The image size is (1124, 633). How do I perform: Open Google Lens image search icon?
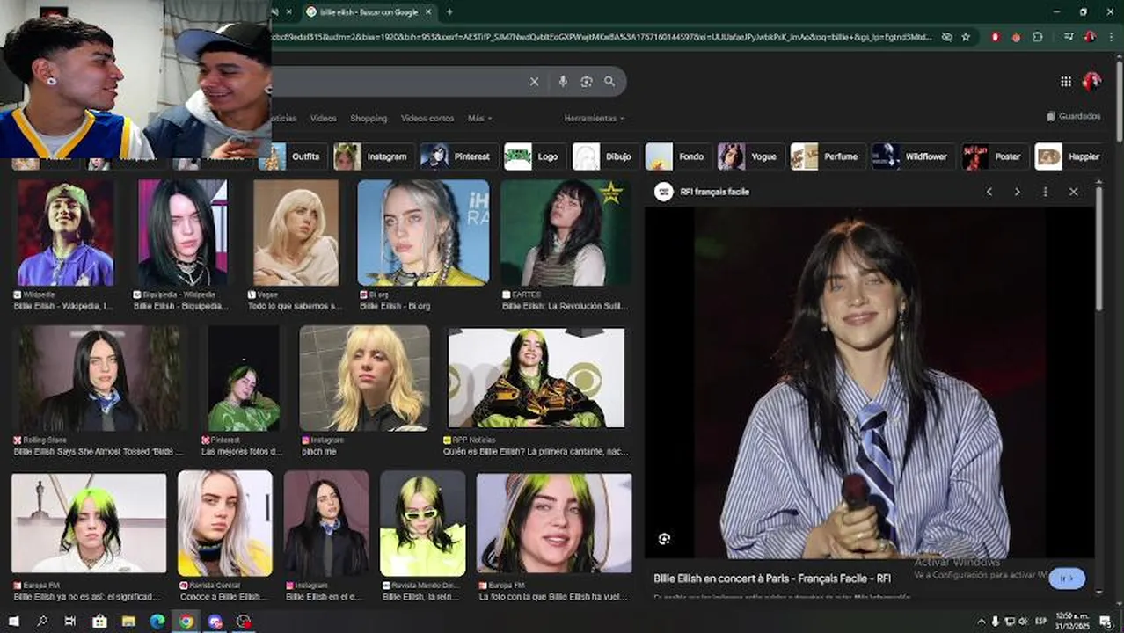click(587, 82)
